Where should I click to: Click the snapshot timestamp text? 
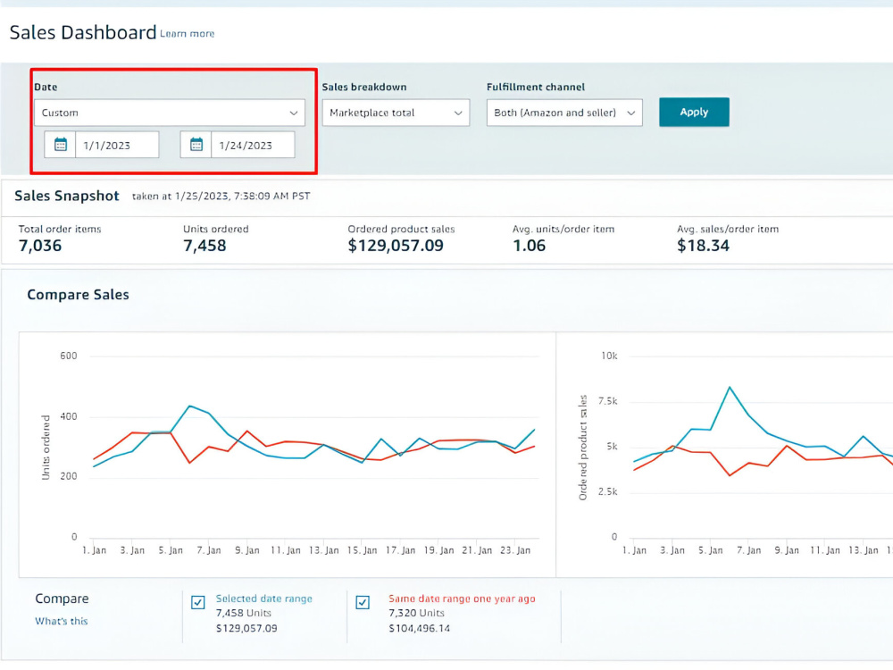(x=221, y=196)
